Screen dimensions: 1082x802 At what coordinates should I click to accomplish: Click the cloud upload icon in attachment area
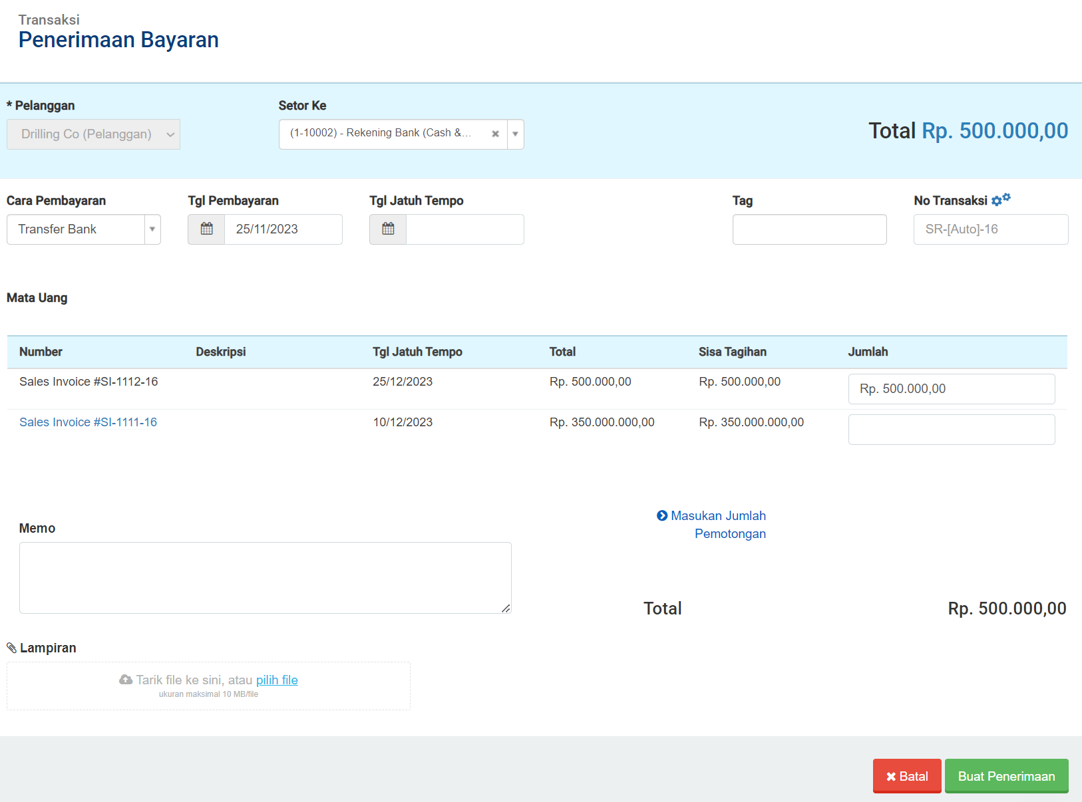click(126, 680)
